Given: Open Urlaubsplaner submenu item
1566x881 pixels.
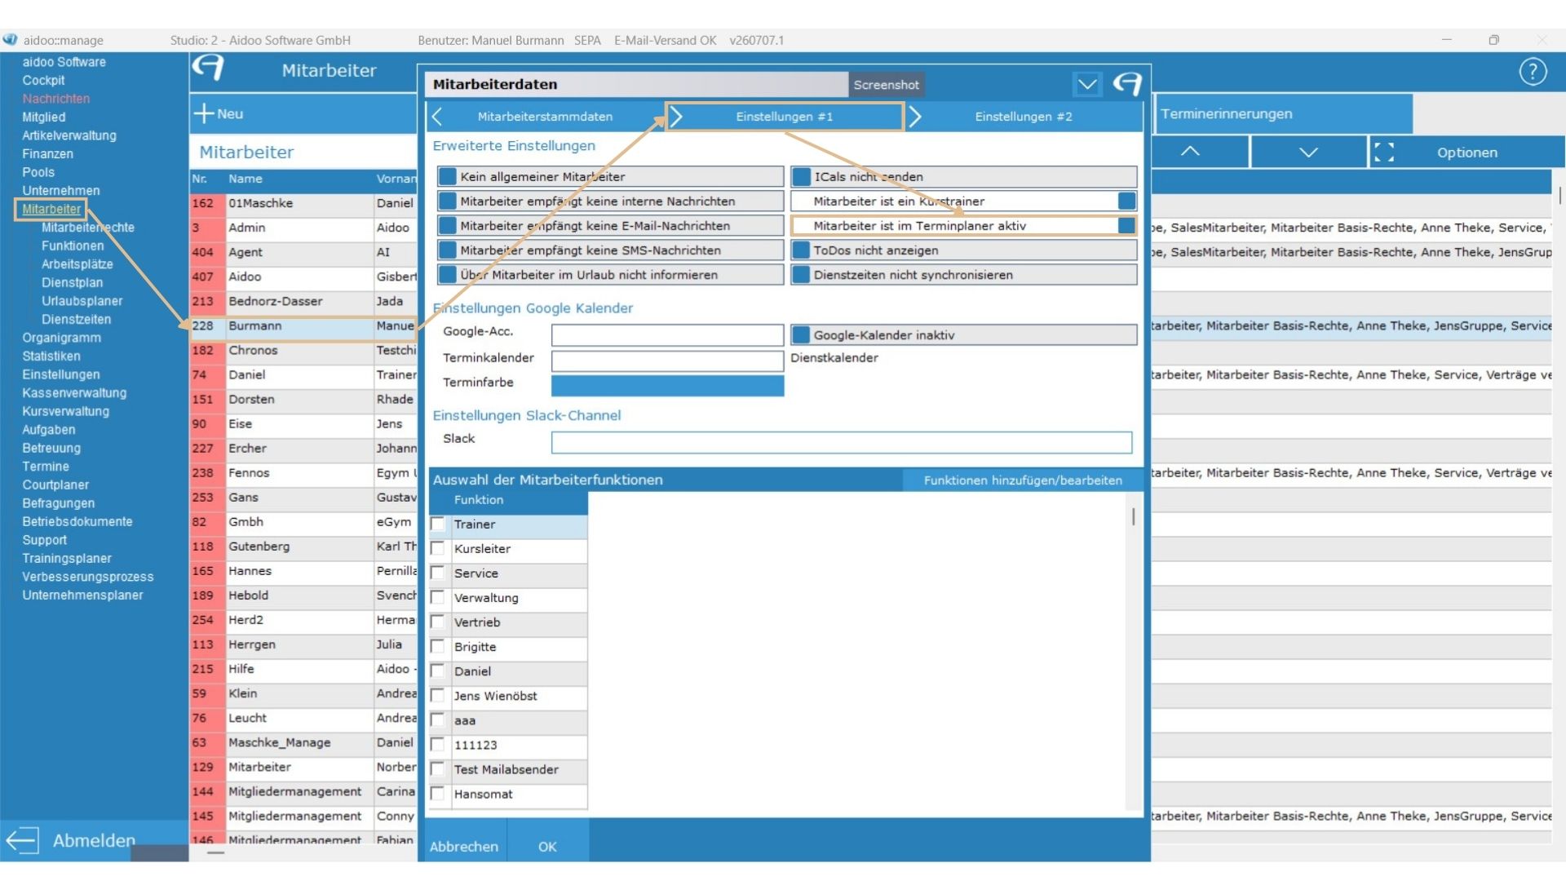Looking at the screenshot, I should (x=82, y=301).
